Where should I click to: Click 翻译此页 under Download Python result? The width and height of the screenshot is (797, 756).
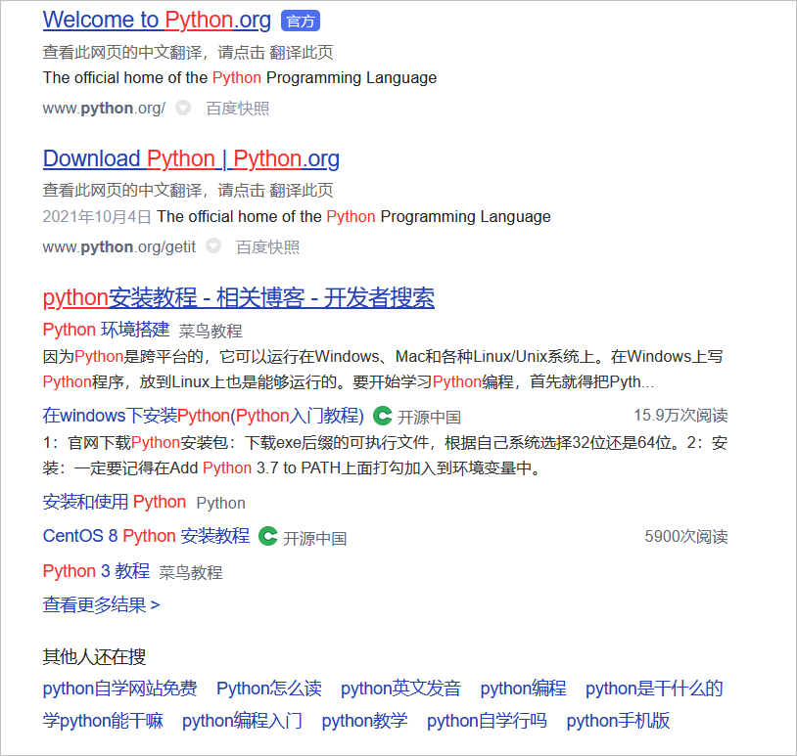point(301,191)
